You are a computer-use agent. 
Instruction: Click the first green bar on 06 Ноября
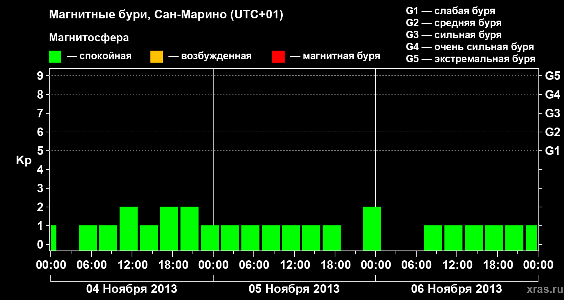point(433,238)
